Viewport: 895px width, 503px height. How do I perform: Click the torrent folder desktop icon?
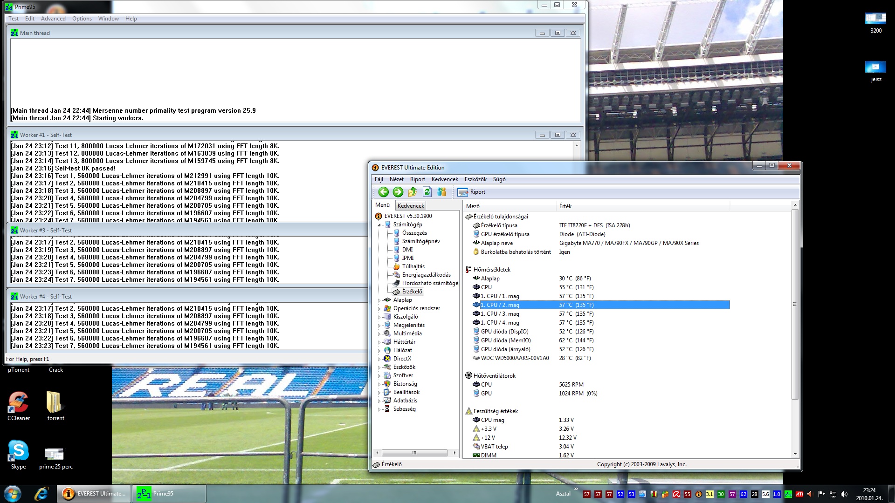[55, 406]
